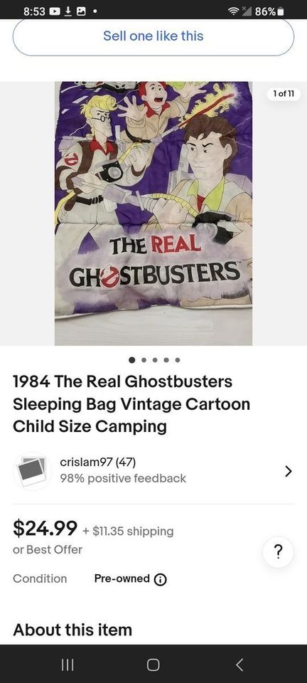
Task: Tap the Android back navigation icon
Action: (239, 665)
